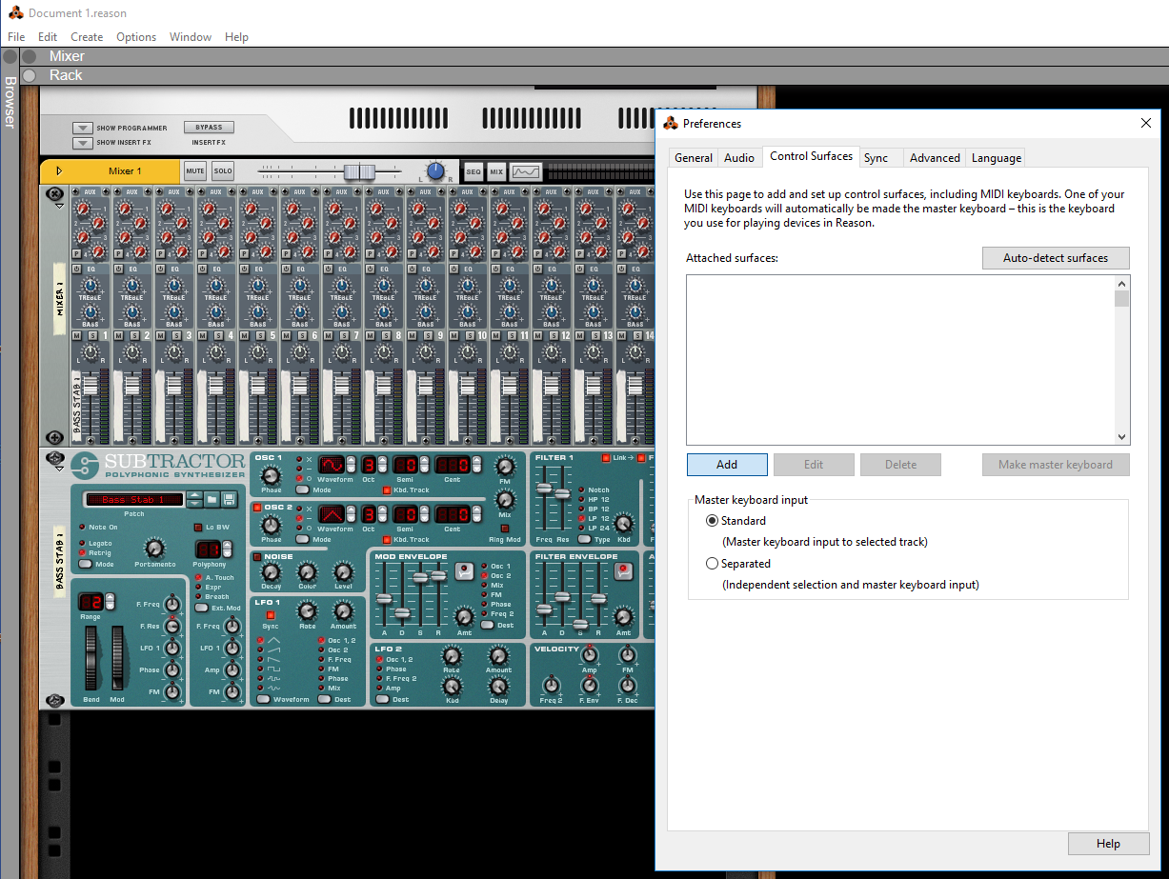This screenshot has width=1169, height=879.
Task: Click channel 1 Treble knob
Action: [91, 285]
